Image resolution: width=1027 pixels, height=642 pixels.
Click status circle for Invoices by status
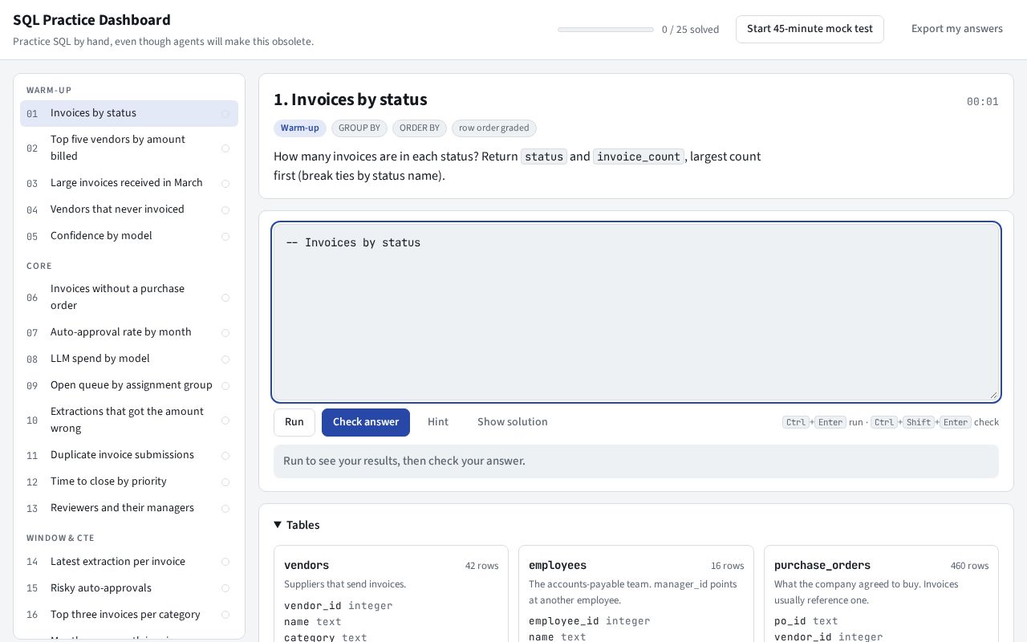pos(225,114)
